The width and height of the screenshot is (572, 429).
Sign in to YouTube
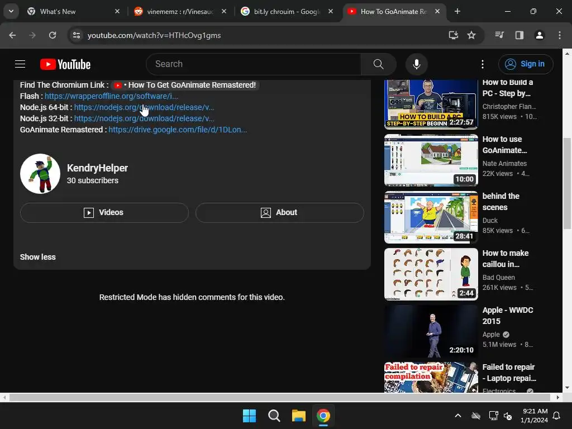[x=525, y=64]
